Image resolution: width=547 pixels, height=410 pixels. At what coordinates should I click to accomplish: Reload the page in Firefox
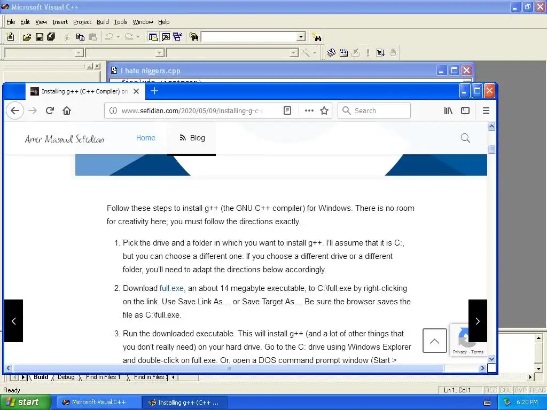tap(50, 111)
